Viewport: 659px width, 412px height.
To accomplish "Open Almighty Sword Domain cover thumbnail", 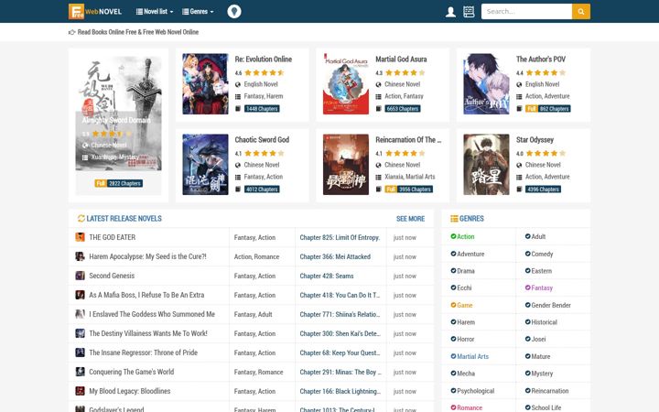I will (118, 114).
